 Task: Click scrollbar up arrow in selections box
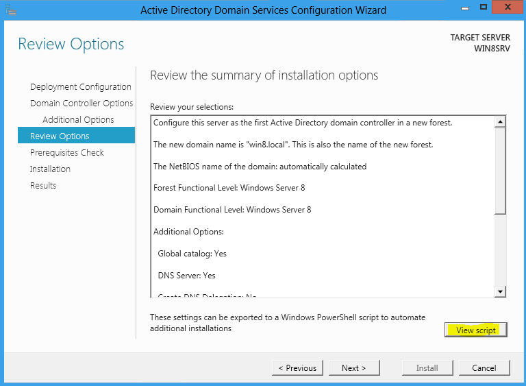pos(500,121)
